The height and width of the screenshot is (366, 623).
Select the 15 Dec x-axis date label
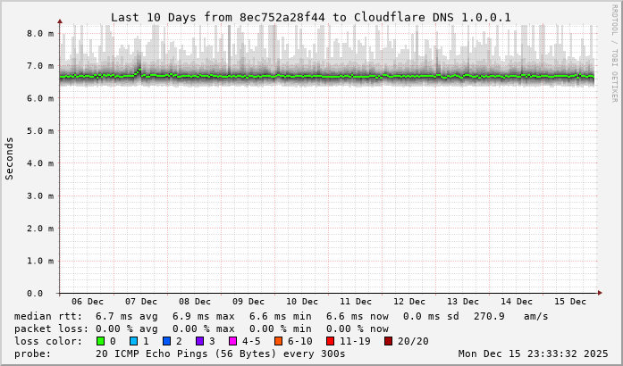[x=570, y=302]
